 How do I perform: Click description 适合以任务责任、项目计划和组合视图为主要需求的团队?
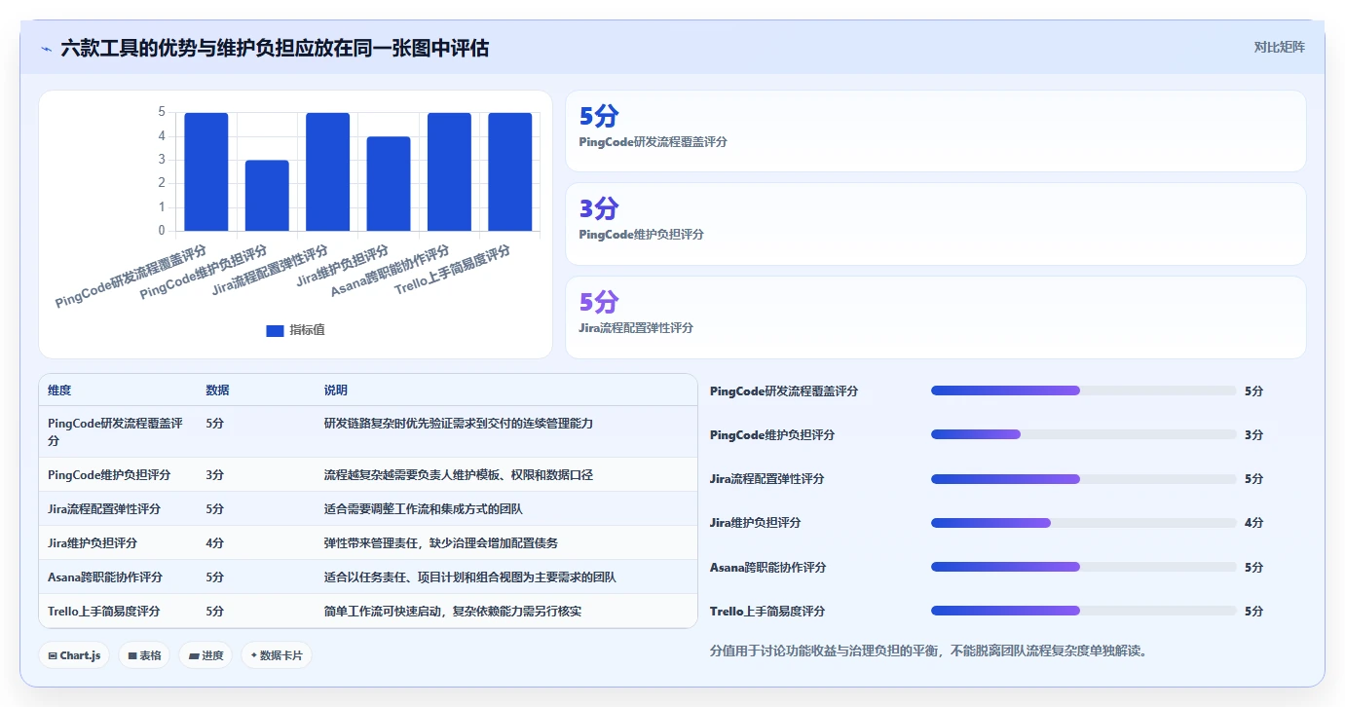tap(470, 577)
